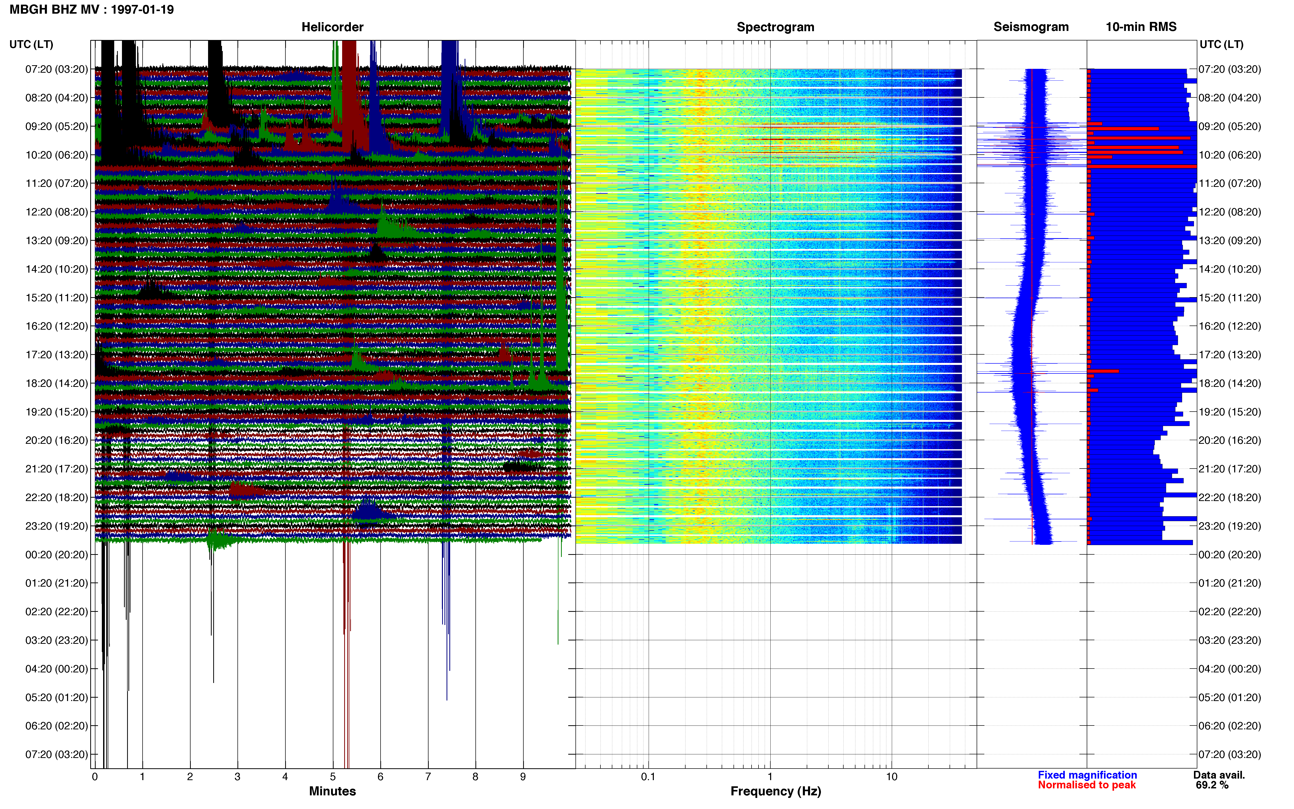Click the left 'UTC (LT)' axis label

[31, 44]
